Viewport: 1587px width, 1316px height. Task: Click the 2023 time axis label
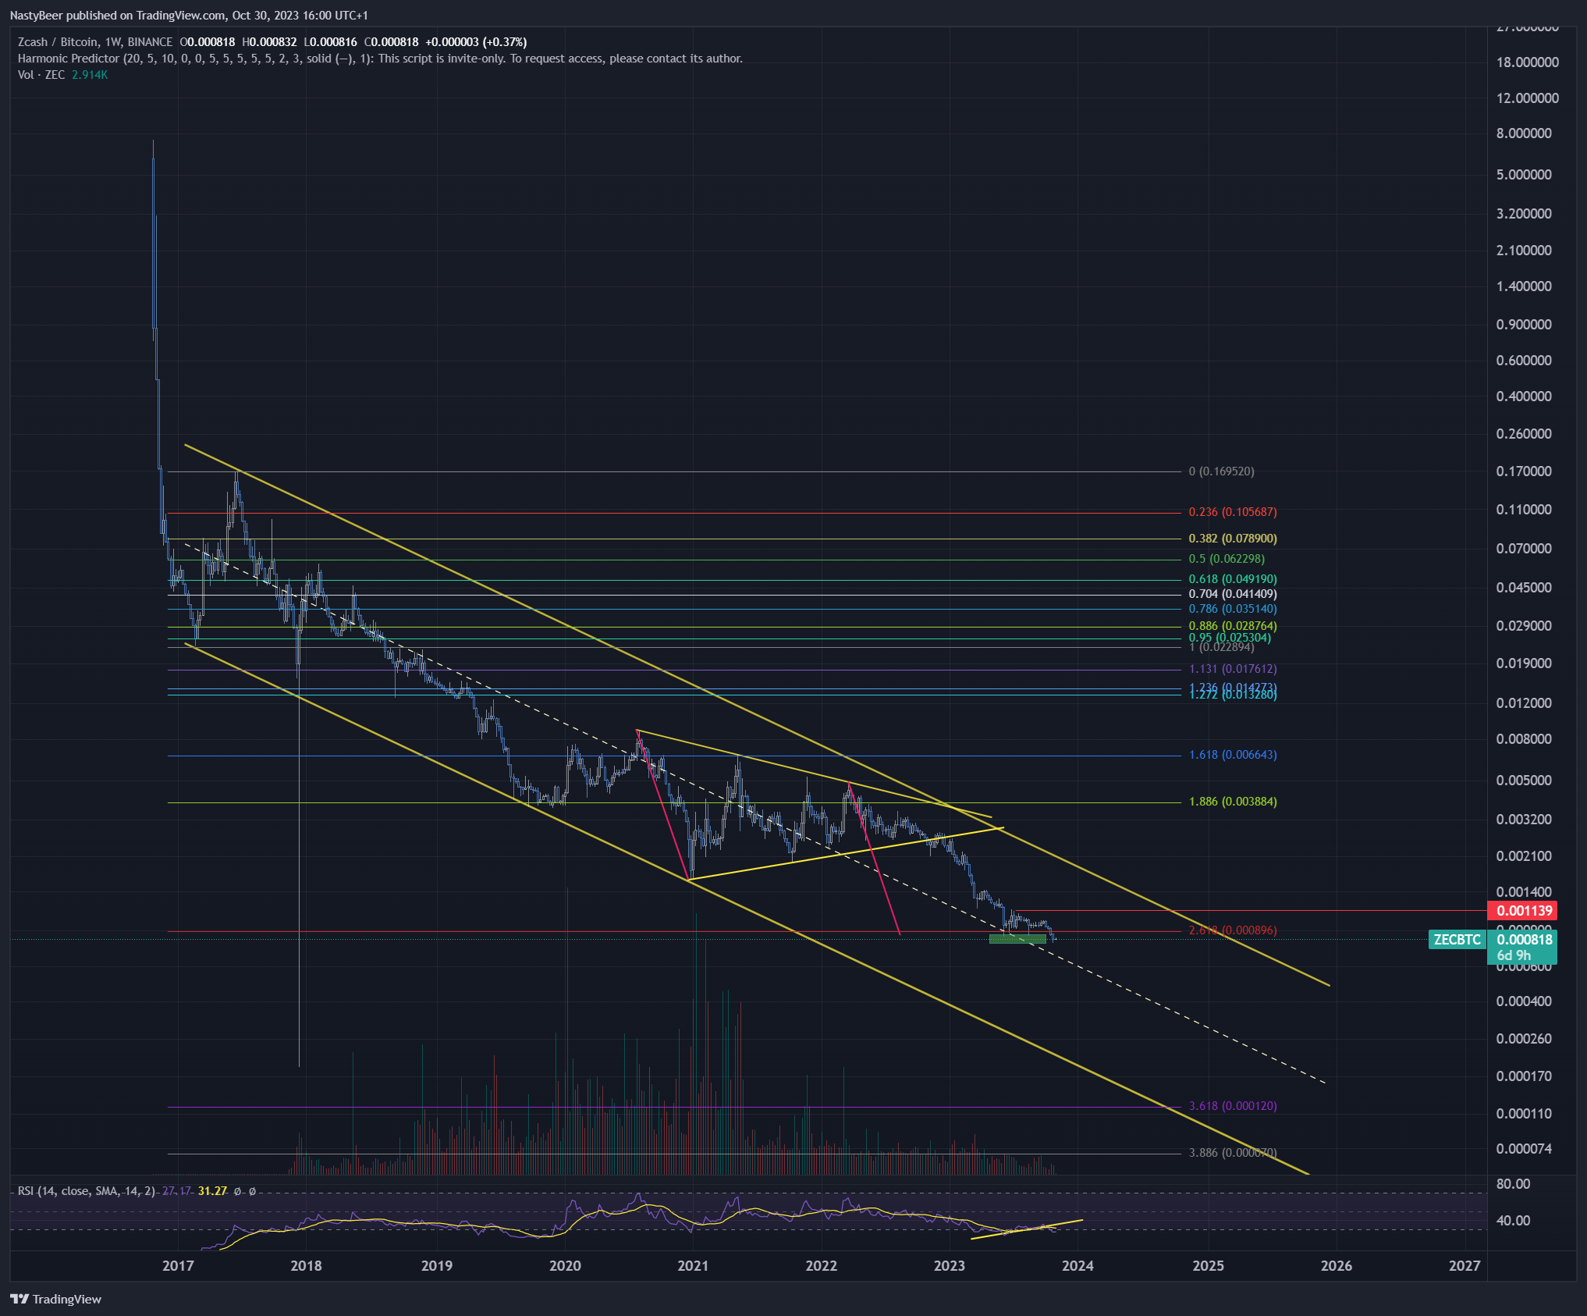950,1266
